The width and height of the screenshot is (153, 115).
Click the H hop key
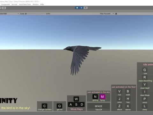click(x=128, y=99)
